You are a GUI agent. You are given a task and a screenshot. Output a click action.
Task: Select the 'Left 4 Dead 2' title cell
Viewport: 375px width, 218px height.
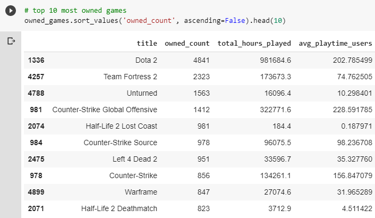(x=135, y=159)
